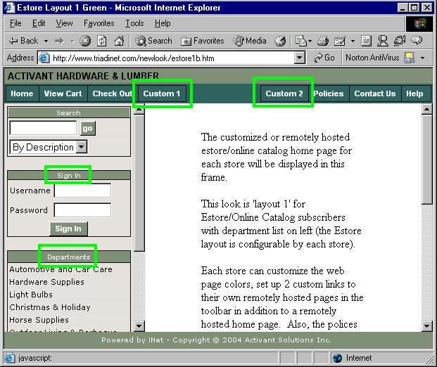The height and width of the screenshot is (367, 437).
Task: Click the Sign In button
Action: point(68,228)
